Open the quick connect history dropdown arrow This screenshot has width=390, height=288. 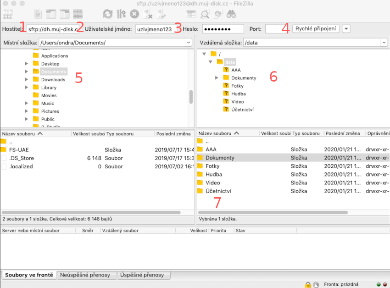pos(346,29)
